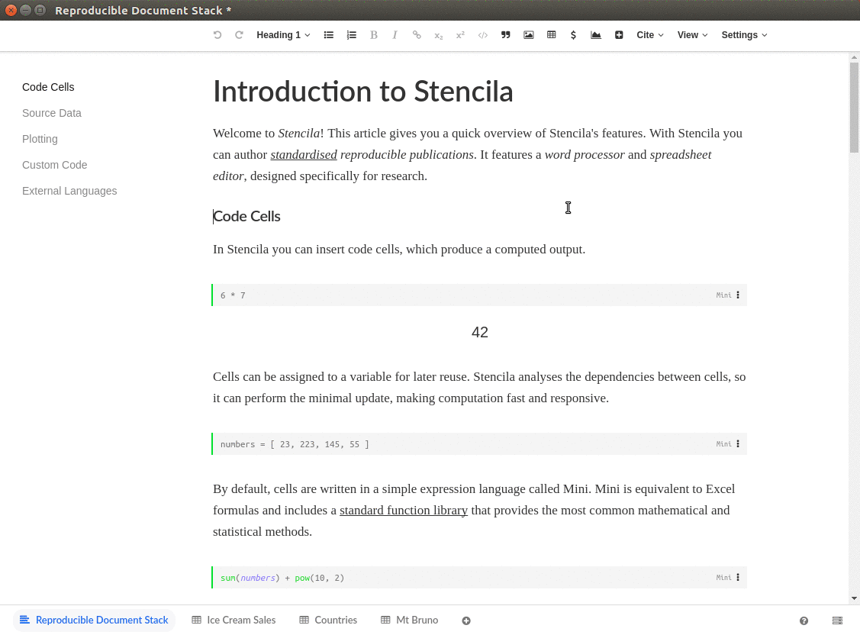The height and width of the screenshot is (635, 860).
Task: Apply subscript formatting
Action: [x=438, y=35]
